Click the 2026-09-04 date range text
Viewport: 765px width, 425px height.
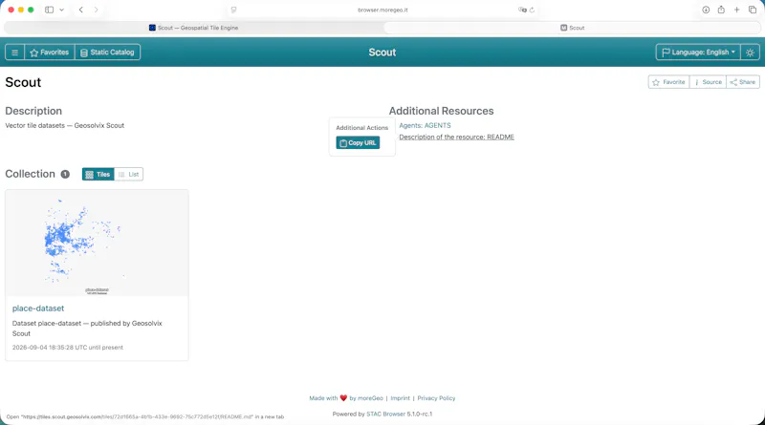[67, 348]
